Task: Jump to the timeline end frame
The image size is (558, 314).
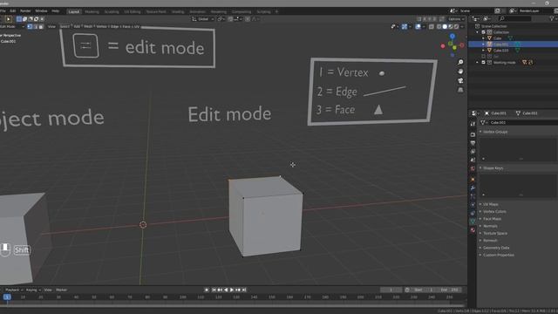Action: click(244, 290)
